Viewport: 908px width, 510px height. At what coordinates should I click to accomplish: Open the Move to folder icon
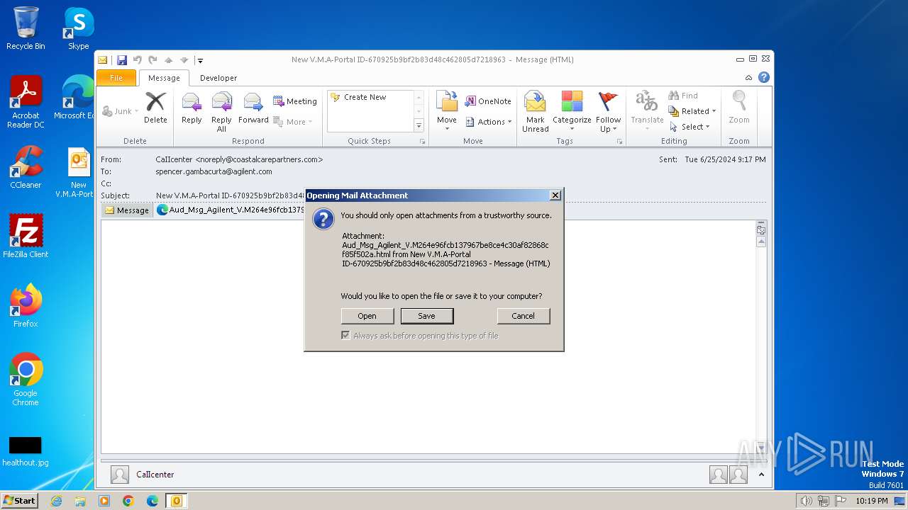(x=447, y=111)
